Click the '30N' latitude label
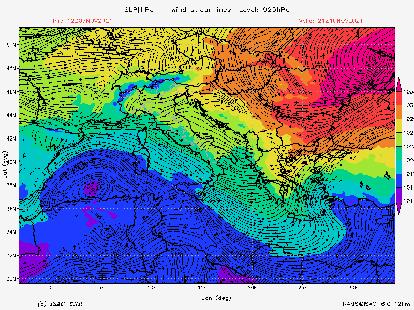This screenshot has height=310, width=414. pyautogui.click(x=11, y=279)
